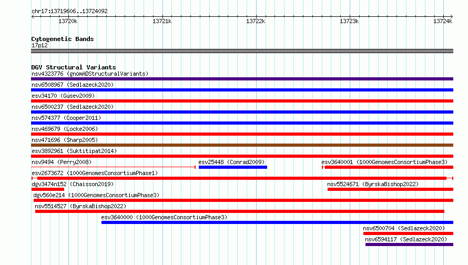Open nsv5524671 (ByrskaBishop2022) label
This screenshot has width=468, height=265.
point(373,184)
